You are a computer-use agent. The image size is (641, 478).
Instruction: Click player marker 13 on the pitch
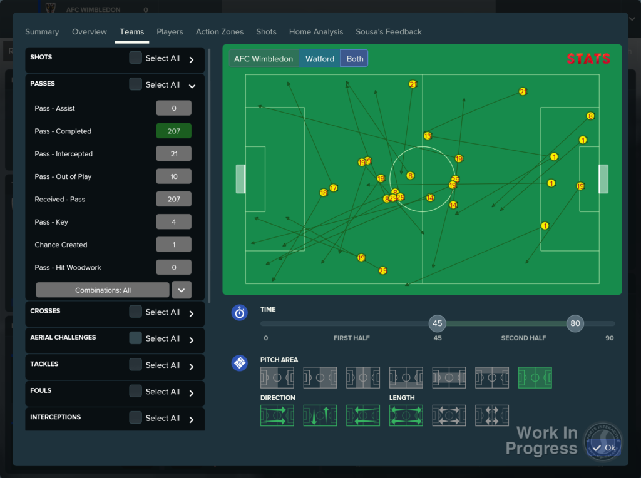click(428, 136)
